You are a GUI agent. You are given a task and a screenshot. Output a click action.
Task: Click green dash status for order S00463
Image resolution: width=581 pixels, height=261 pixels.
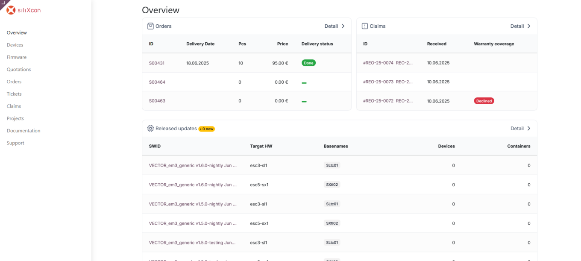[x=304, y=102]
